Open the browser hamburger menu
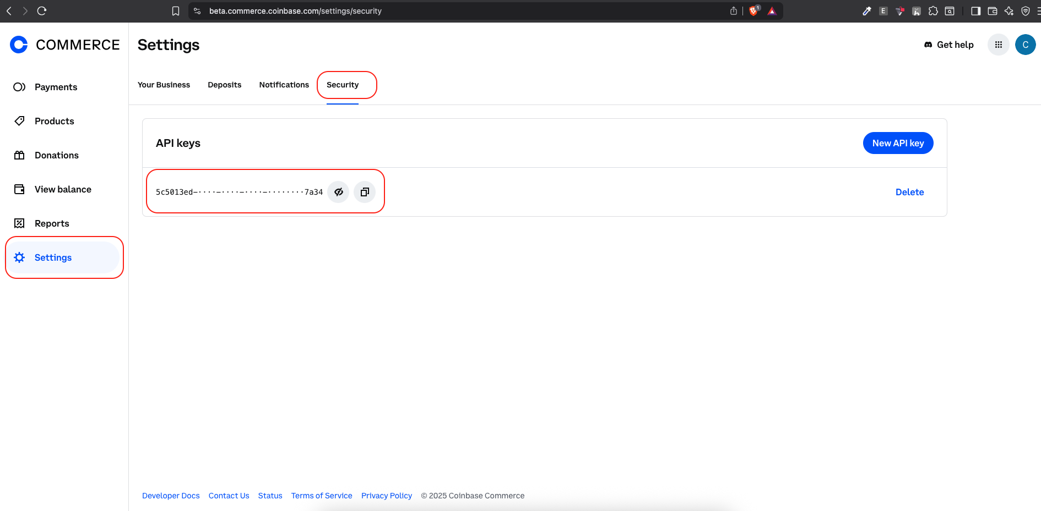This screenshot has width=1041, height=511. point(1037,10)
